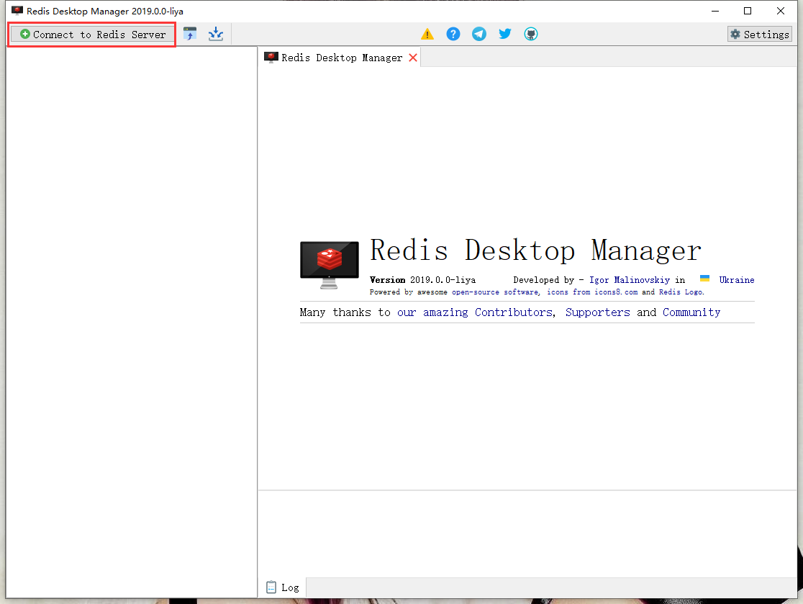The height and width of the screenshot is (604, 803).
Task: Close the Redis Desktop Manager tab
Action: point(412,57)
